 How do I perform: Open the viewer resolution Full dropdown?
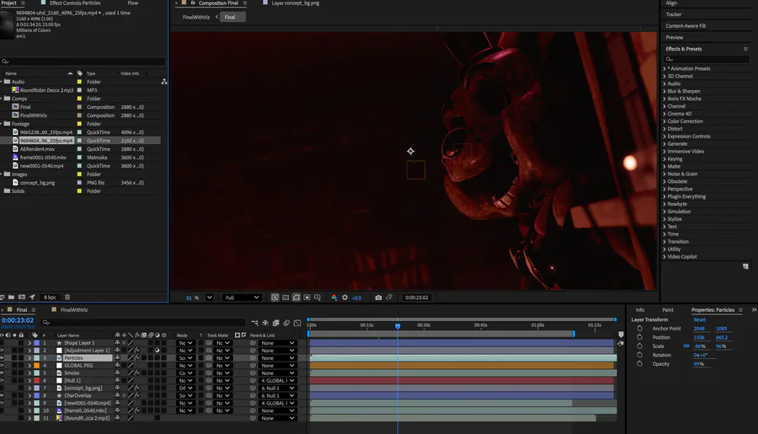242,297
